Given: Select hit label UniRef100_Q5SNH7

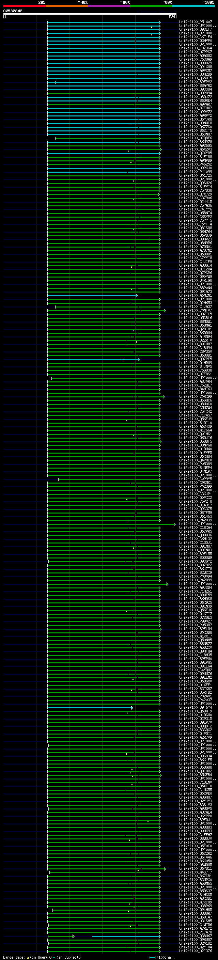Looking at the screenshot, I should [x=196, y=135].
